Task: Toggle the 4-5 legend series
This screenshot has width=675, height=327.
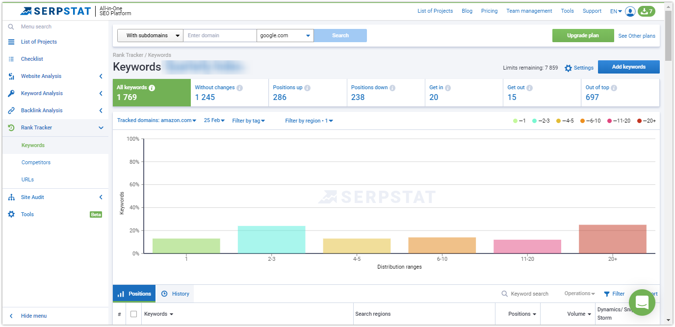Action: 565,121
